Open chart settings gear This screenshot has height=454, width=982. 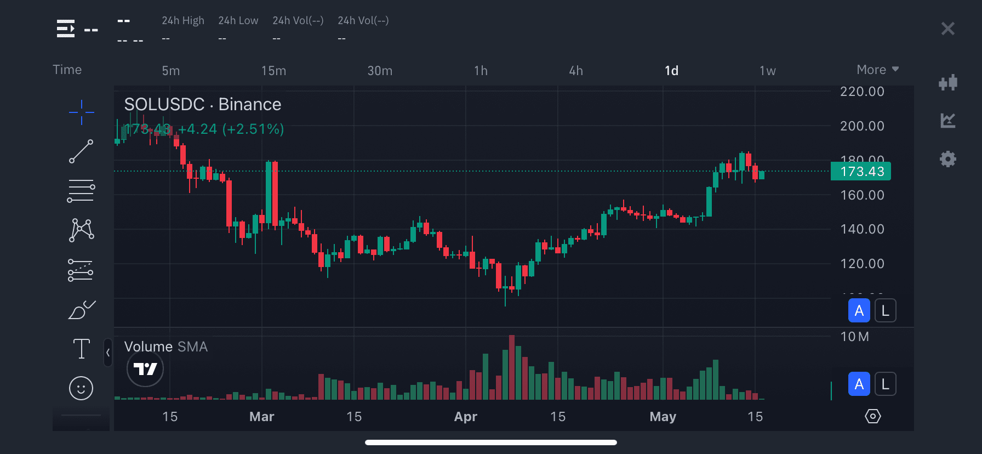[x=948, y=159]
